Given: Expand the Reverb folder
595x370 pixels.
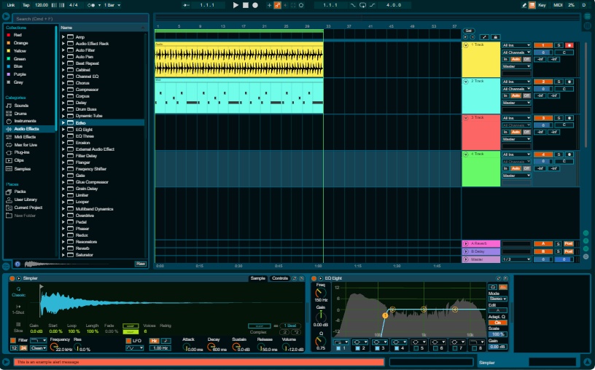Looking at the screenshot, I should (x=63, y=248).
